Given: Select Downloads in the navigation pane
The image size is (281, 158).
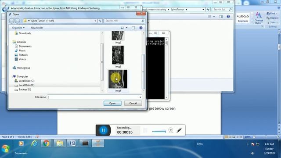Looking at the screenshot, I should click(25, 33).
